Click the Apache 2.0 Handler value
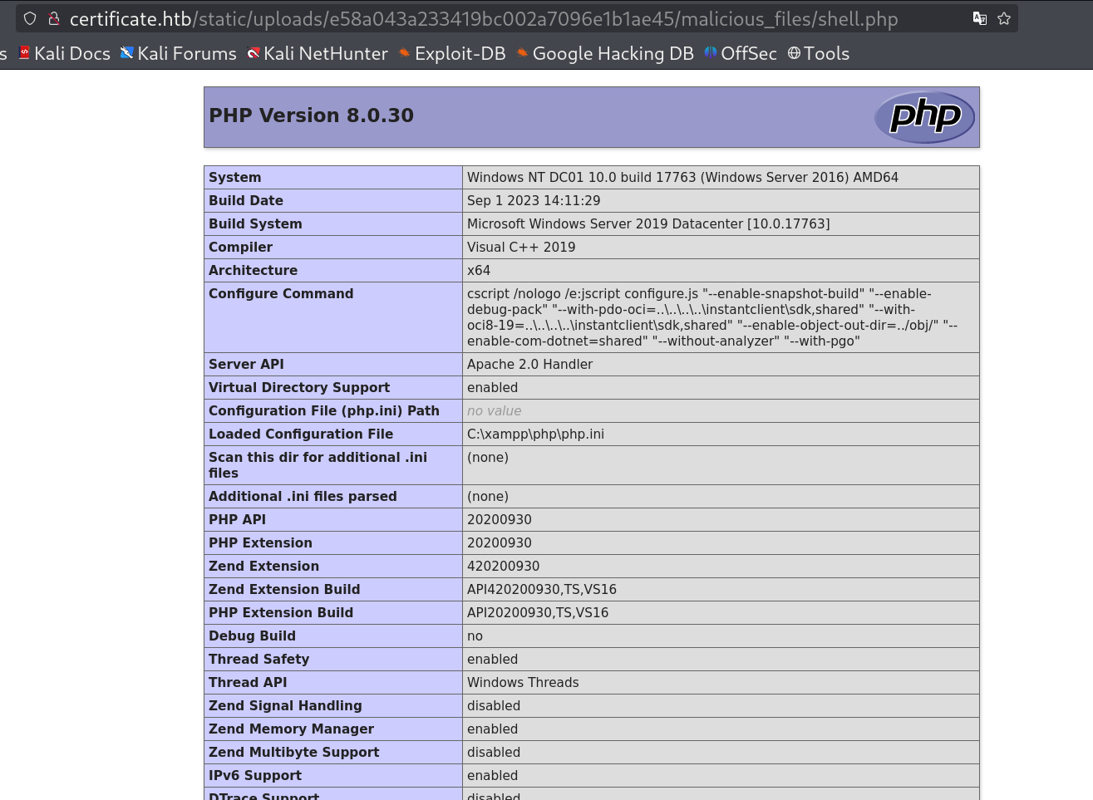Screen dimensions: 1093x800 (530, 364)
